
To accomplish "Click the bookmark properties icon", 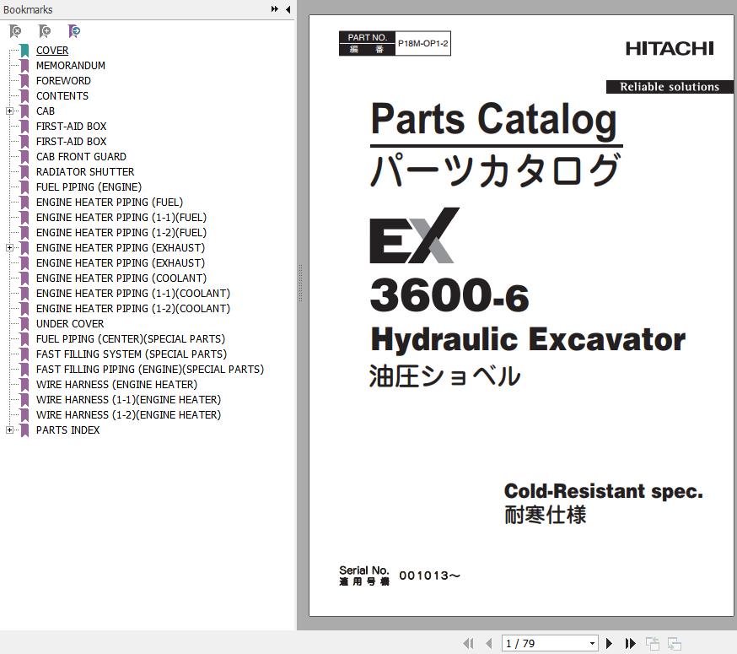I will (x=74, y=31).
